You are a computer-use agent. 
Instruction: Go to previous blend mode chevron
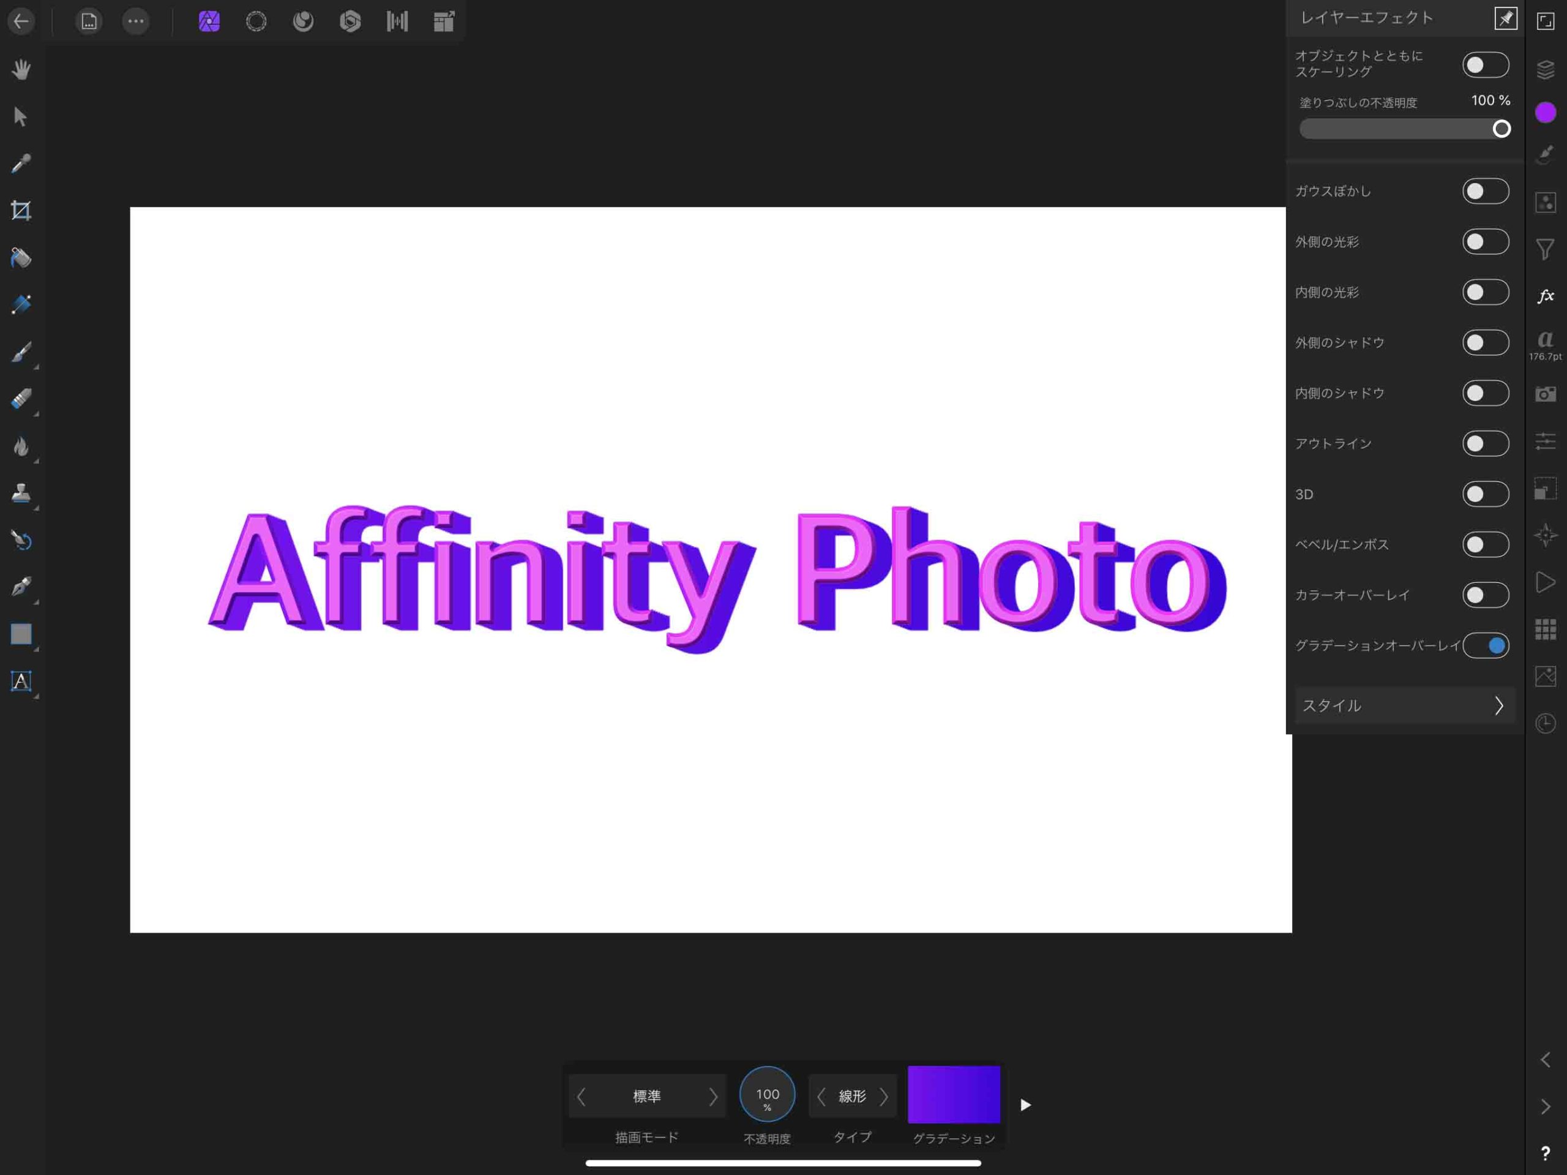[x=581, y=1097]
